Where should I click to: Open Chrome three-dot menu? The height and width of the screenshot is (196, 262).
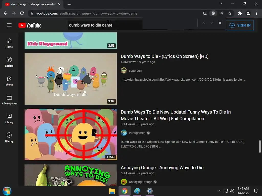tap(256, 13)
